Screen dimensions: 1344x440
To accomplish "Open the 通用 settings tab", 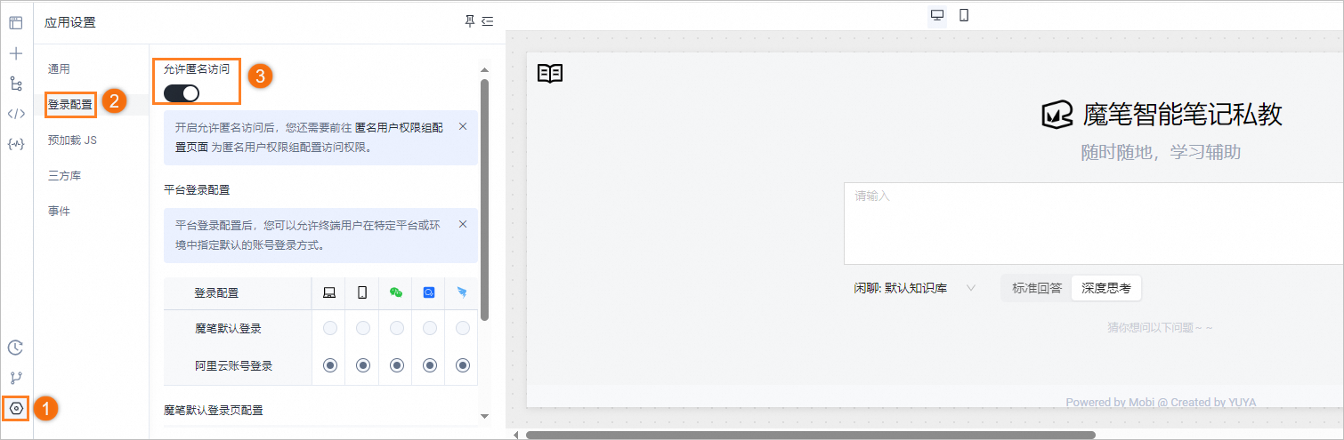I will 59,69.
